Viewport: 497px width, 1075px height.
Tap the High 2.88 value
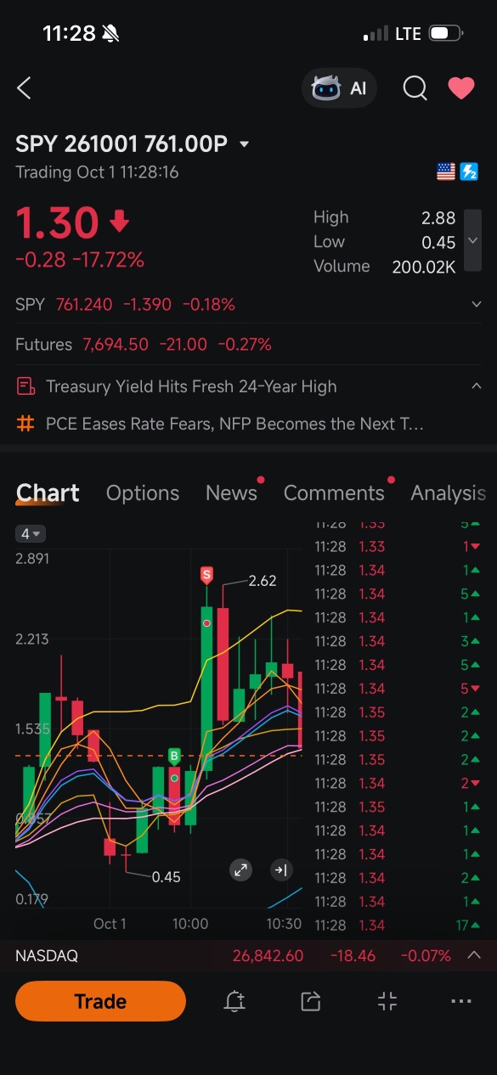click(438, 217)
